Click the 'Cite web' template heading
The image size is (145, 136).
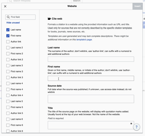coord(57,19)
